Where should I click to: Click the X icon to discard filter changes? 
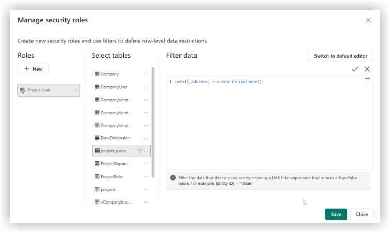pos(367,69)
